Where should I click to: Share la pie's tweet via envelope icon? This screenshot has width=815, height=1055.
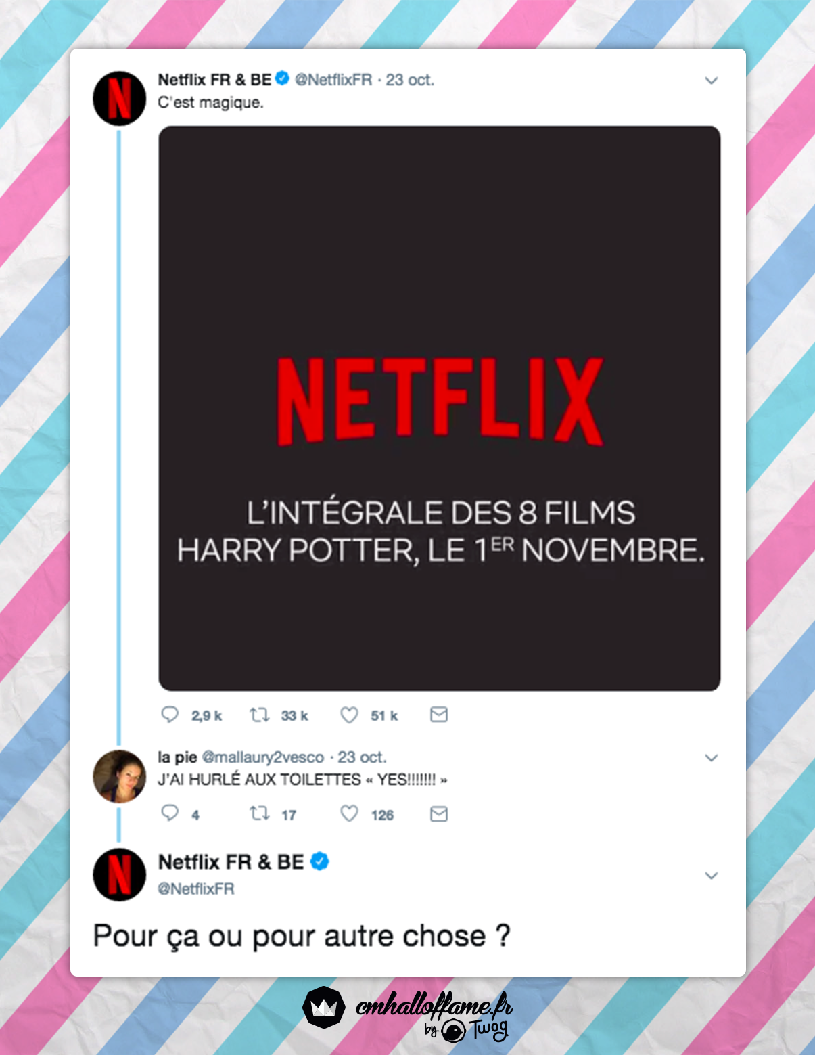(x=439, y=813)
